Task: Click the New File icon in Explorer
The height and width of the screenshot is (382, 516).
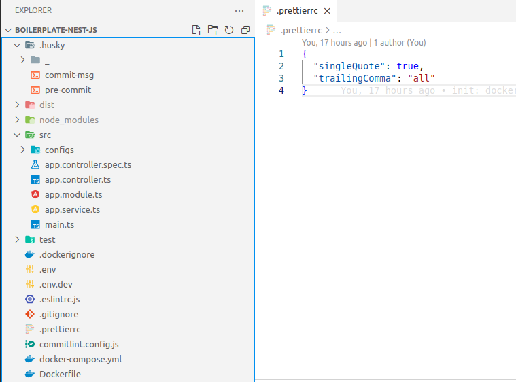Action: [196, 30]
